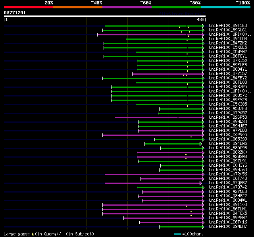Click the UniRef100_Q7Y157 label
Screen dimensions: 254x237
tap(228, 74)
